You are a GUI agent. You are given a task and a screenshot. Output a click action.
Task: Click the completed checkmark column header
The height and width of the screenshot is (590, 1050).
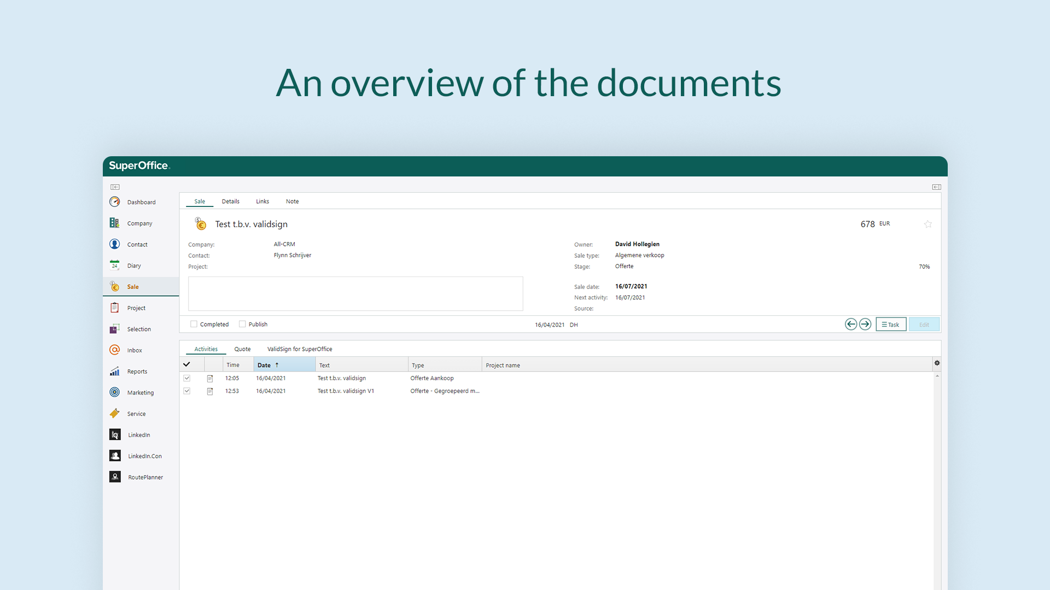click(x=186, y=364)
